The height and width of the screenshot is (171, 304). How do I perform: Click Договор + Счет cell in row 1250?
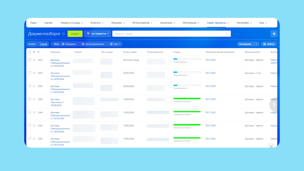(x=253, y=73)
